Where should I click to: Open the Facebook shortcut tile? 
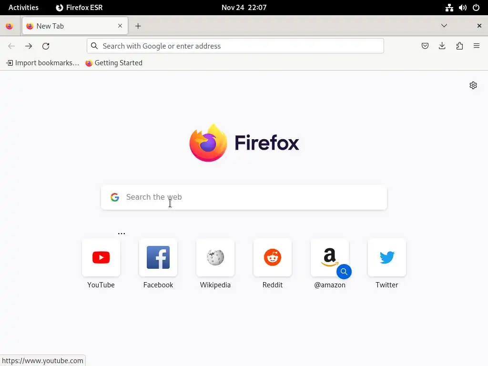coord(158,257)
